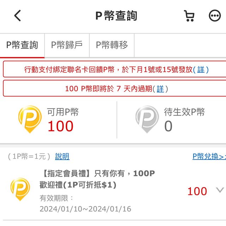Tap the validity period 2024/01/10~2024/01/16
Image resolution: width=226 pixels, height=226 pixels.
(85, 209)
